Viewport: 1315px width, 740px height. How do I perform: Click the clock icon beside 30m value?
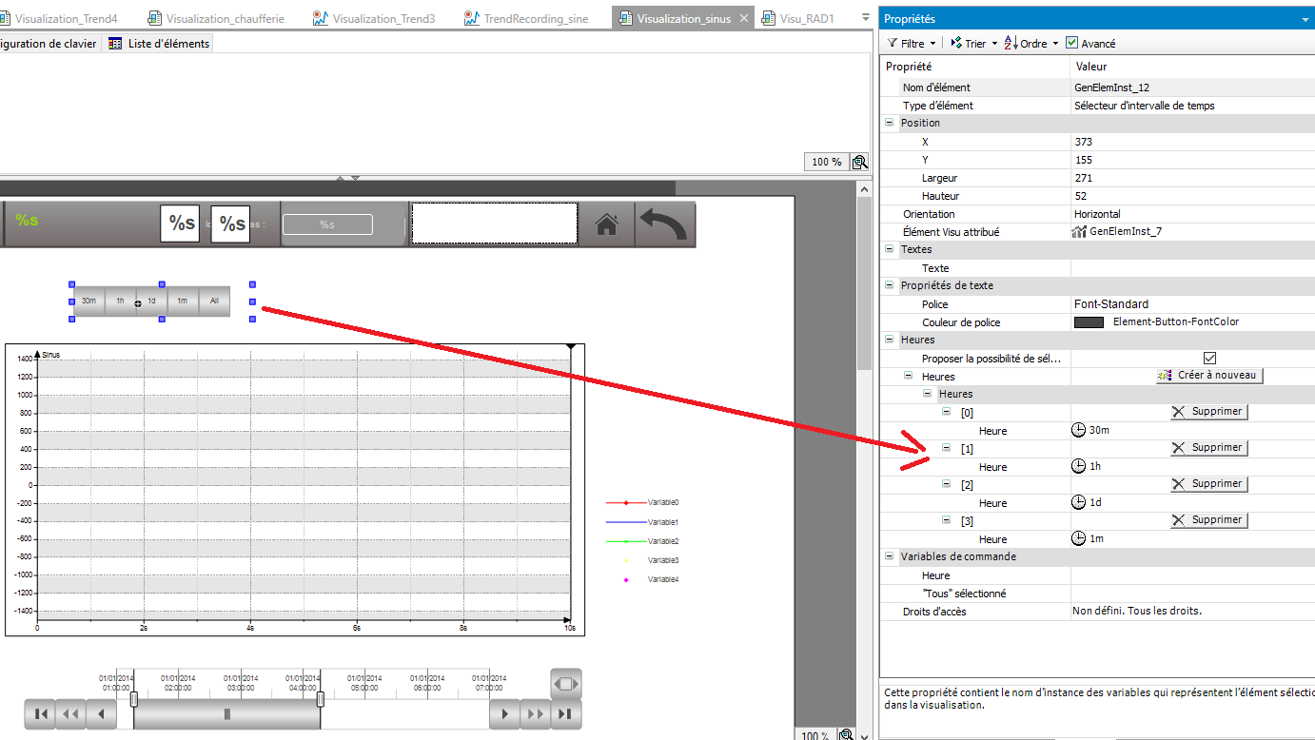point(1078,430)
